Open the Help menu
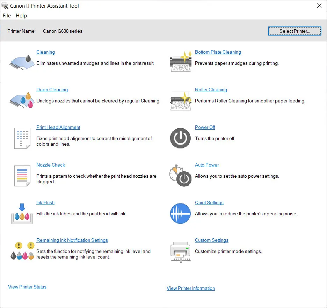327x308 pixels. click(21, 16)
